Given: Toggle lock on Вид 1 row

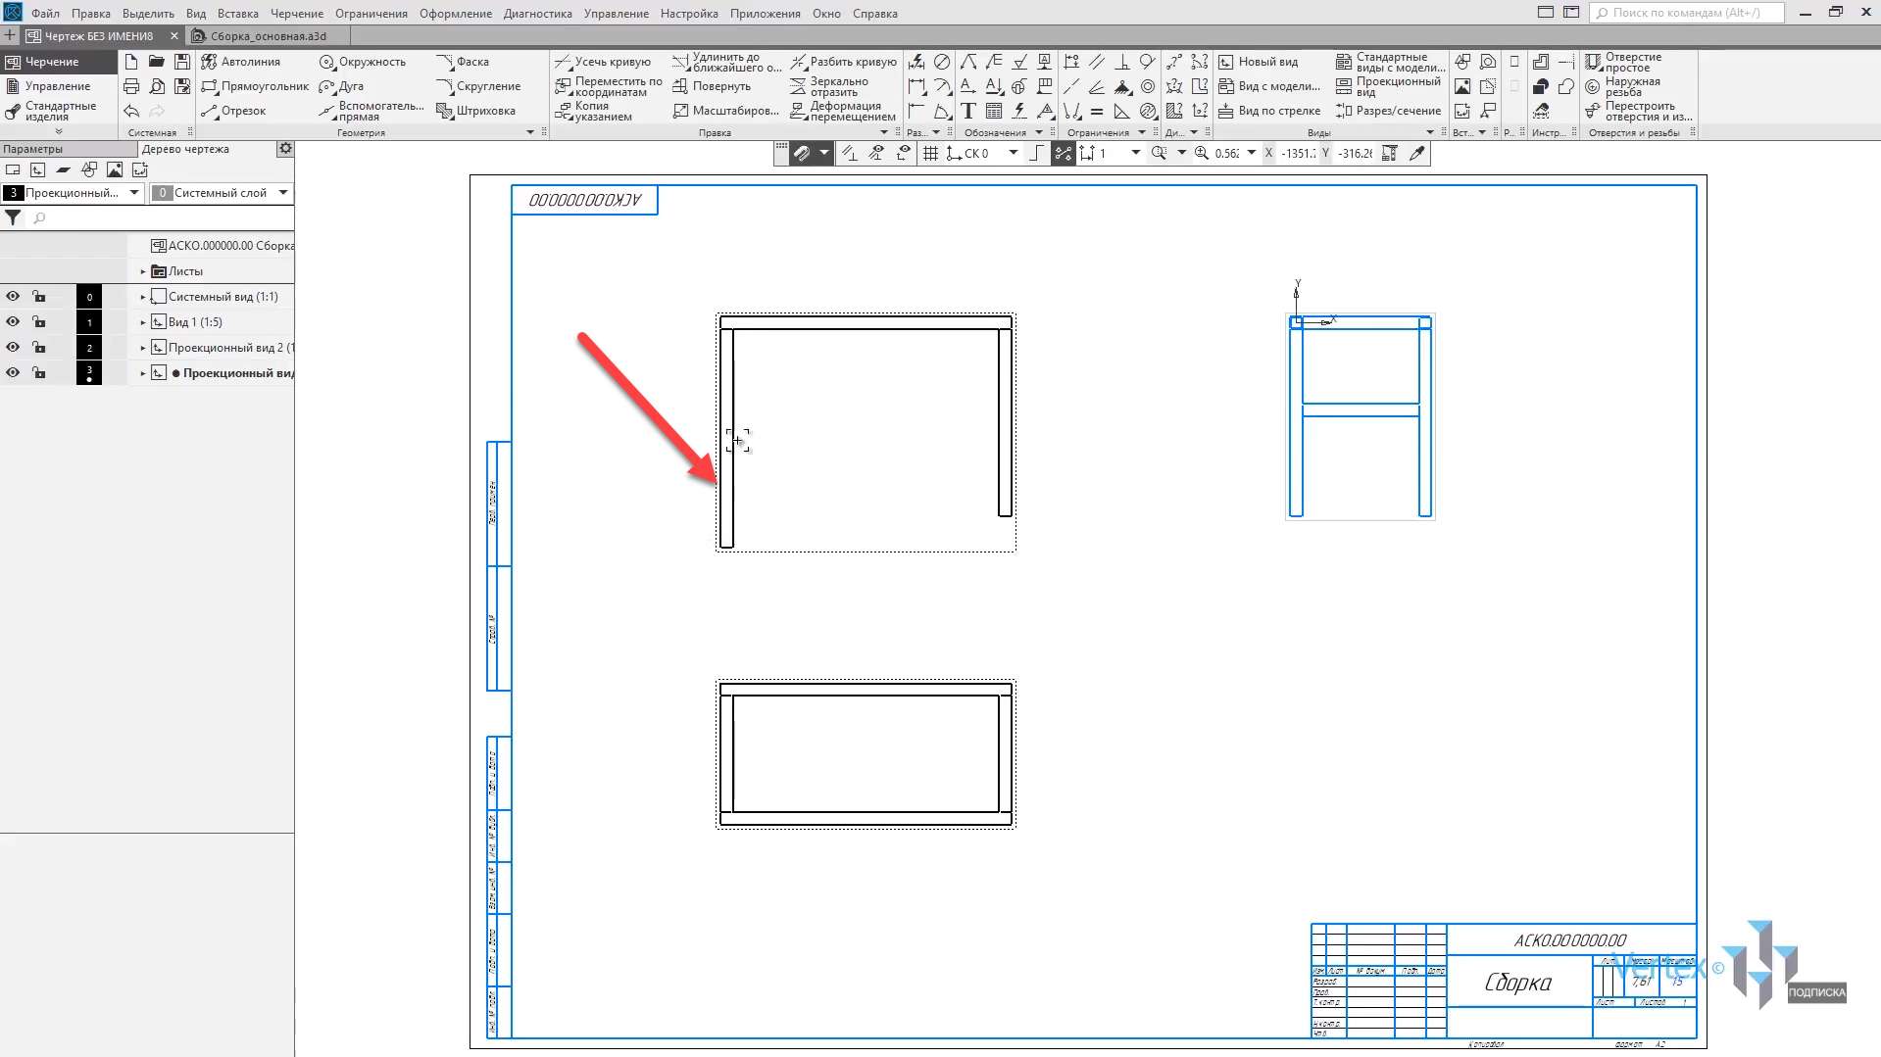Looking at the screenshot, I should tap(39, 322).
